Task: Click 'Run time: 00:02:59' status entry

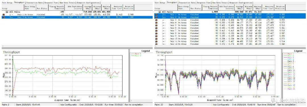Action: click(266, 105)
